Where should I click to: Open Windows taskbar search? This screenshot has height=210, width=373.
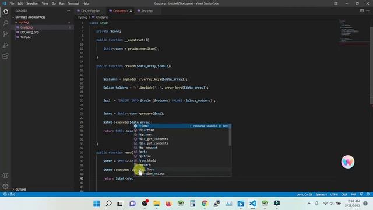108,204
